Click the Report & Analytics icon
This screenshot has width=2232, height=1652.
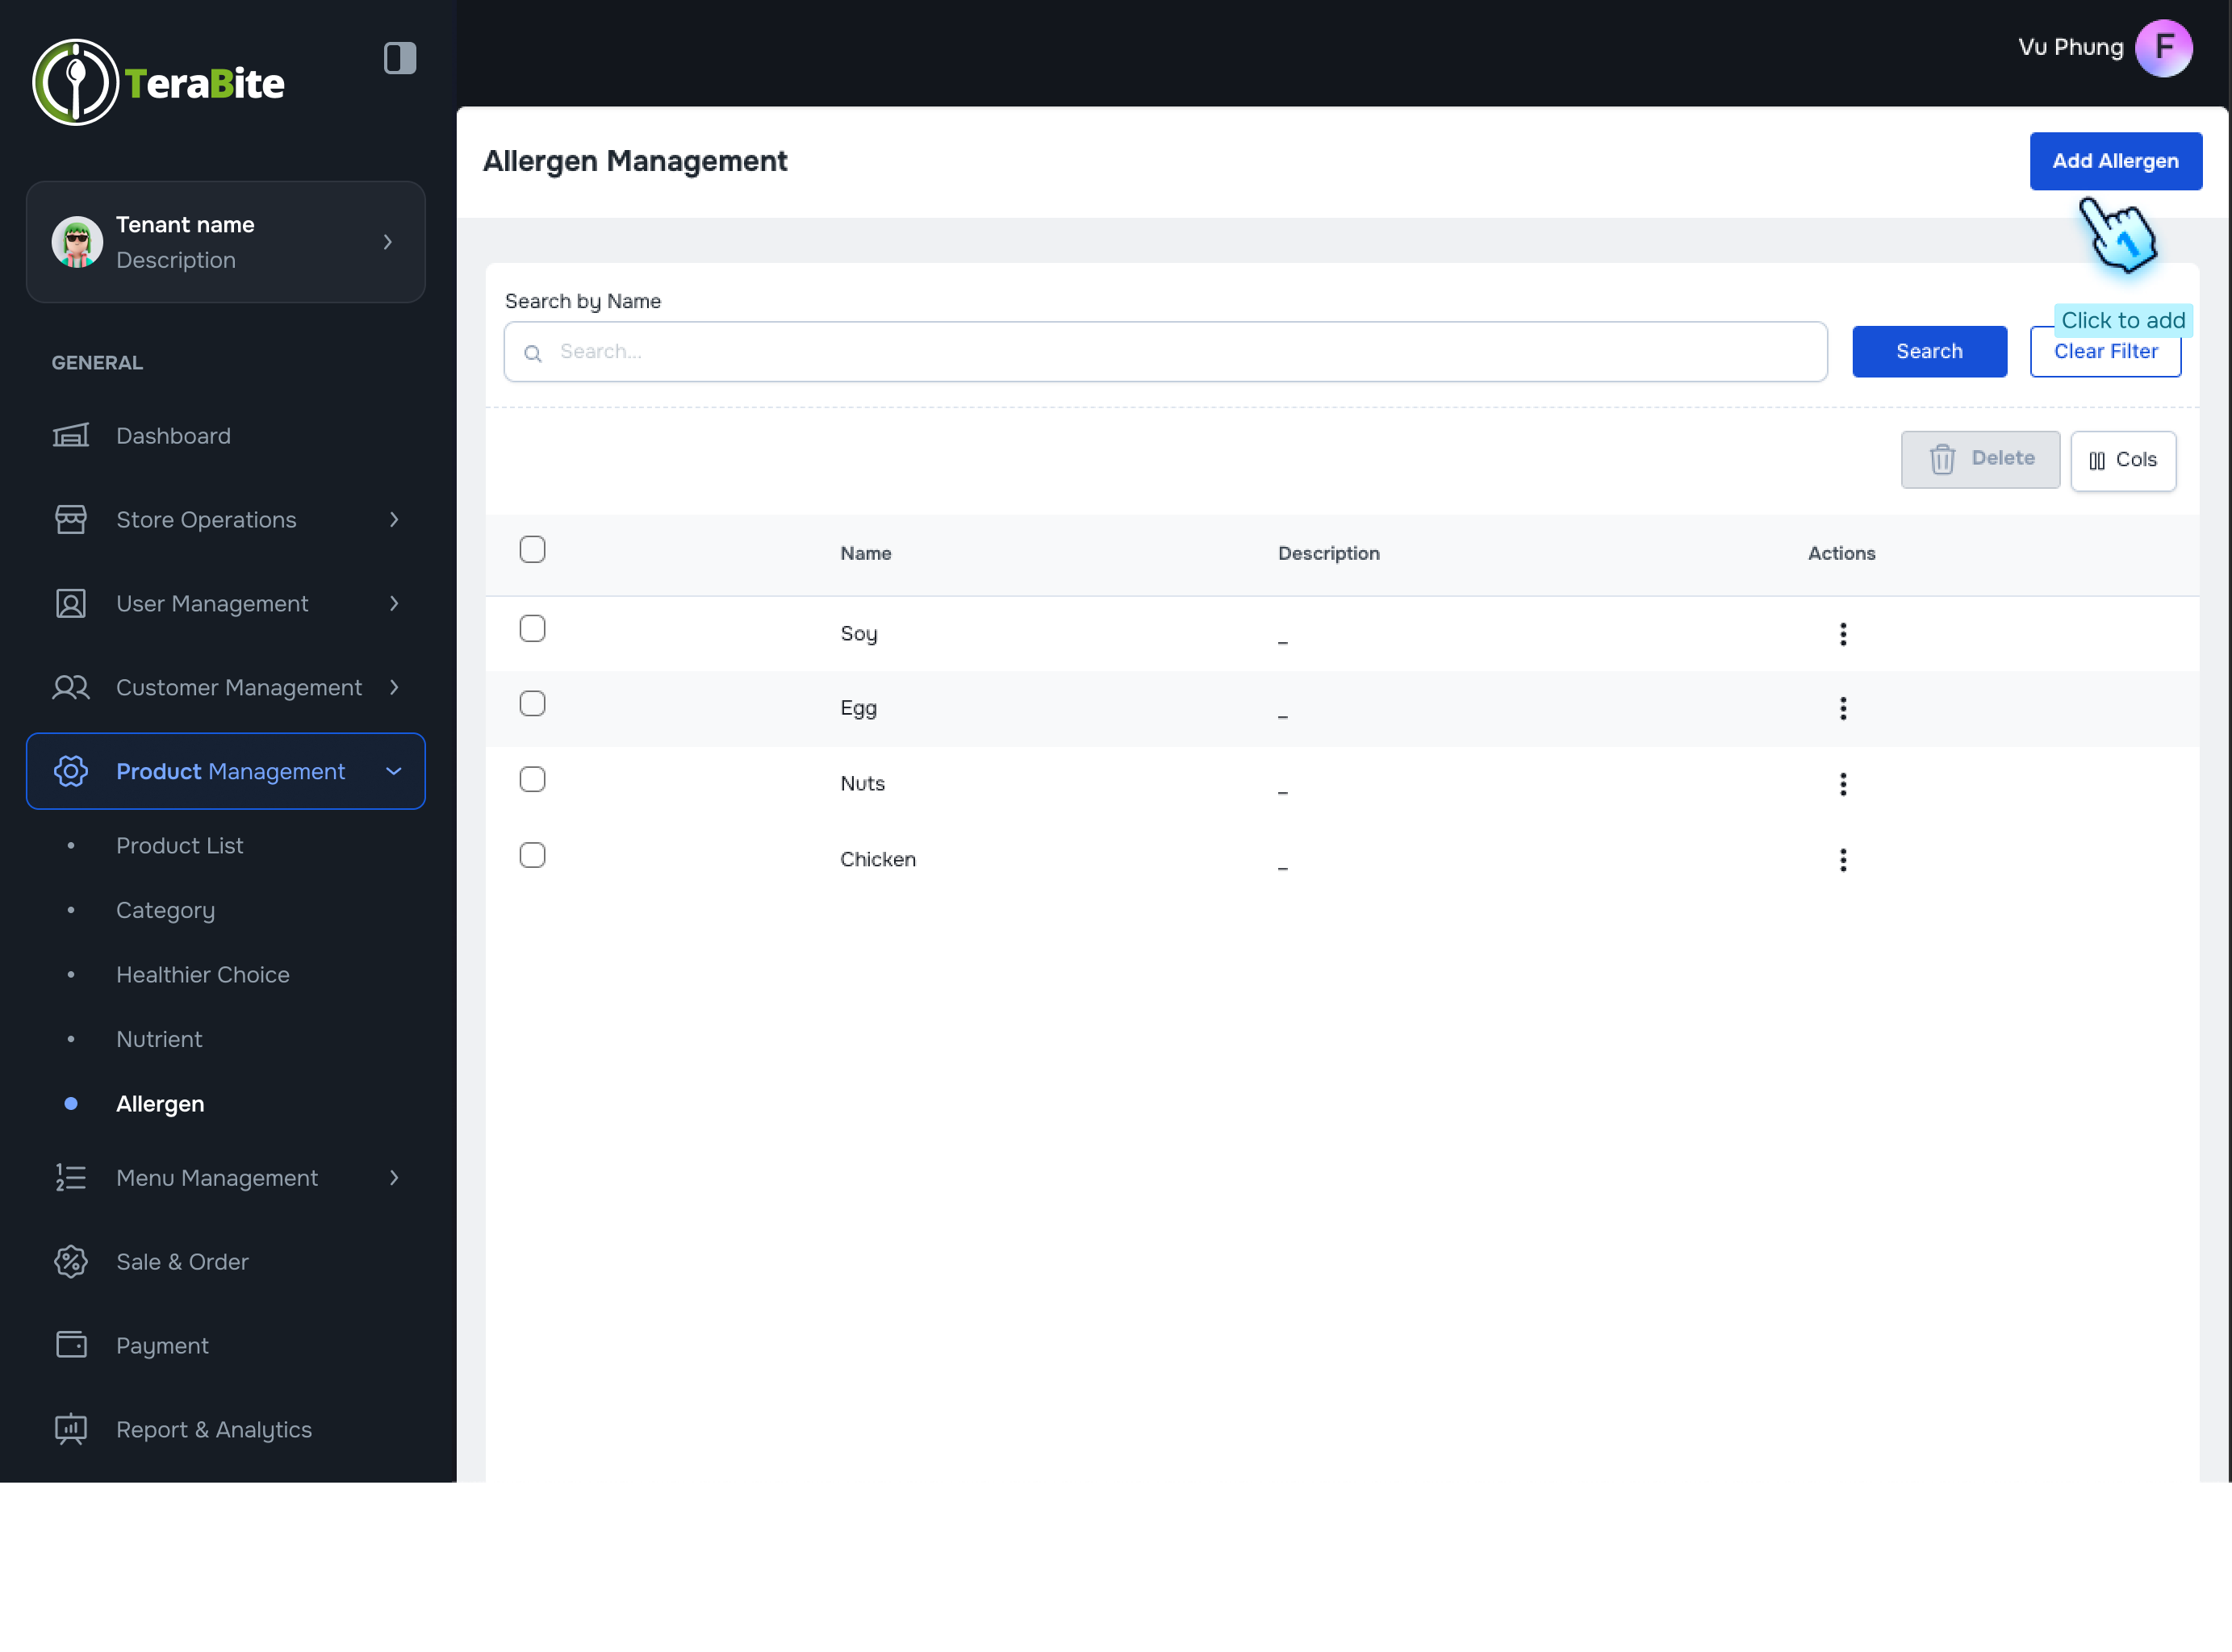pos(71,1429)
